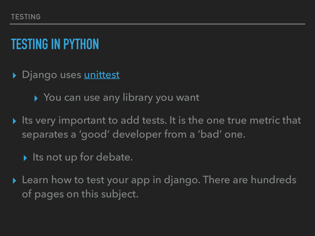Click the "Django uses" text
Image resolution: width=315 pixels, height=236 pixels.
[52, 75]
